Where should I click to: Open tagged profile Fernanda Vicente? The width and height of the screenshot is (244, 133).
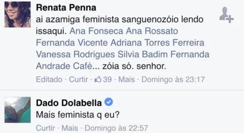click(x=72, y=43)
